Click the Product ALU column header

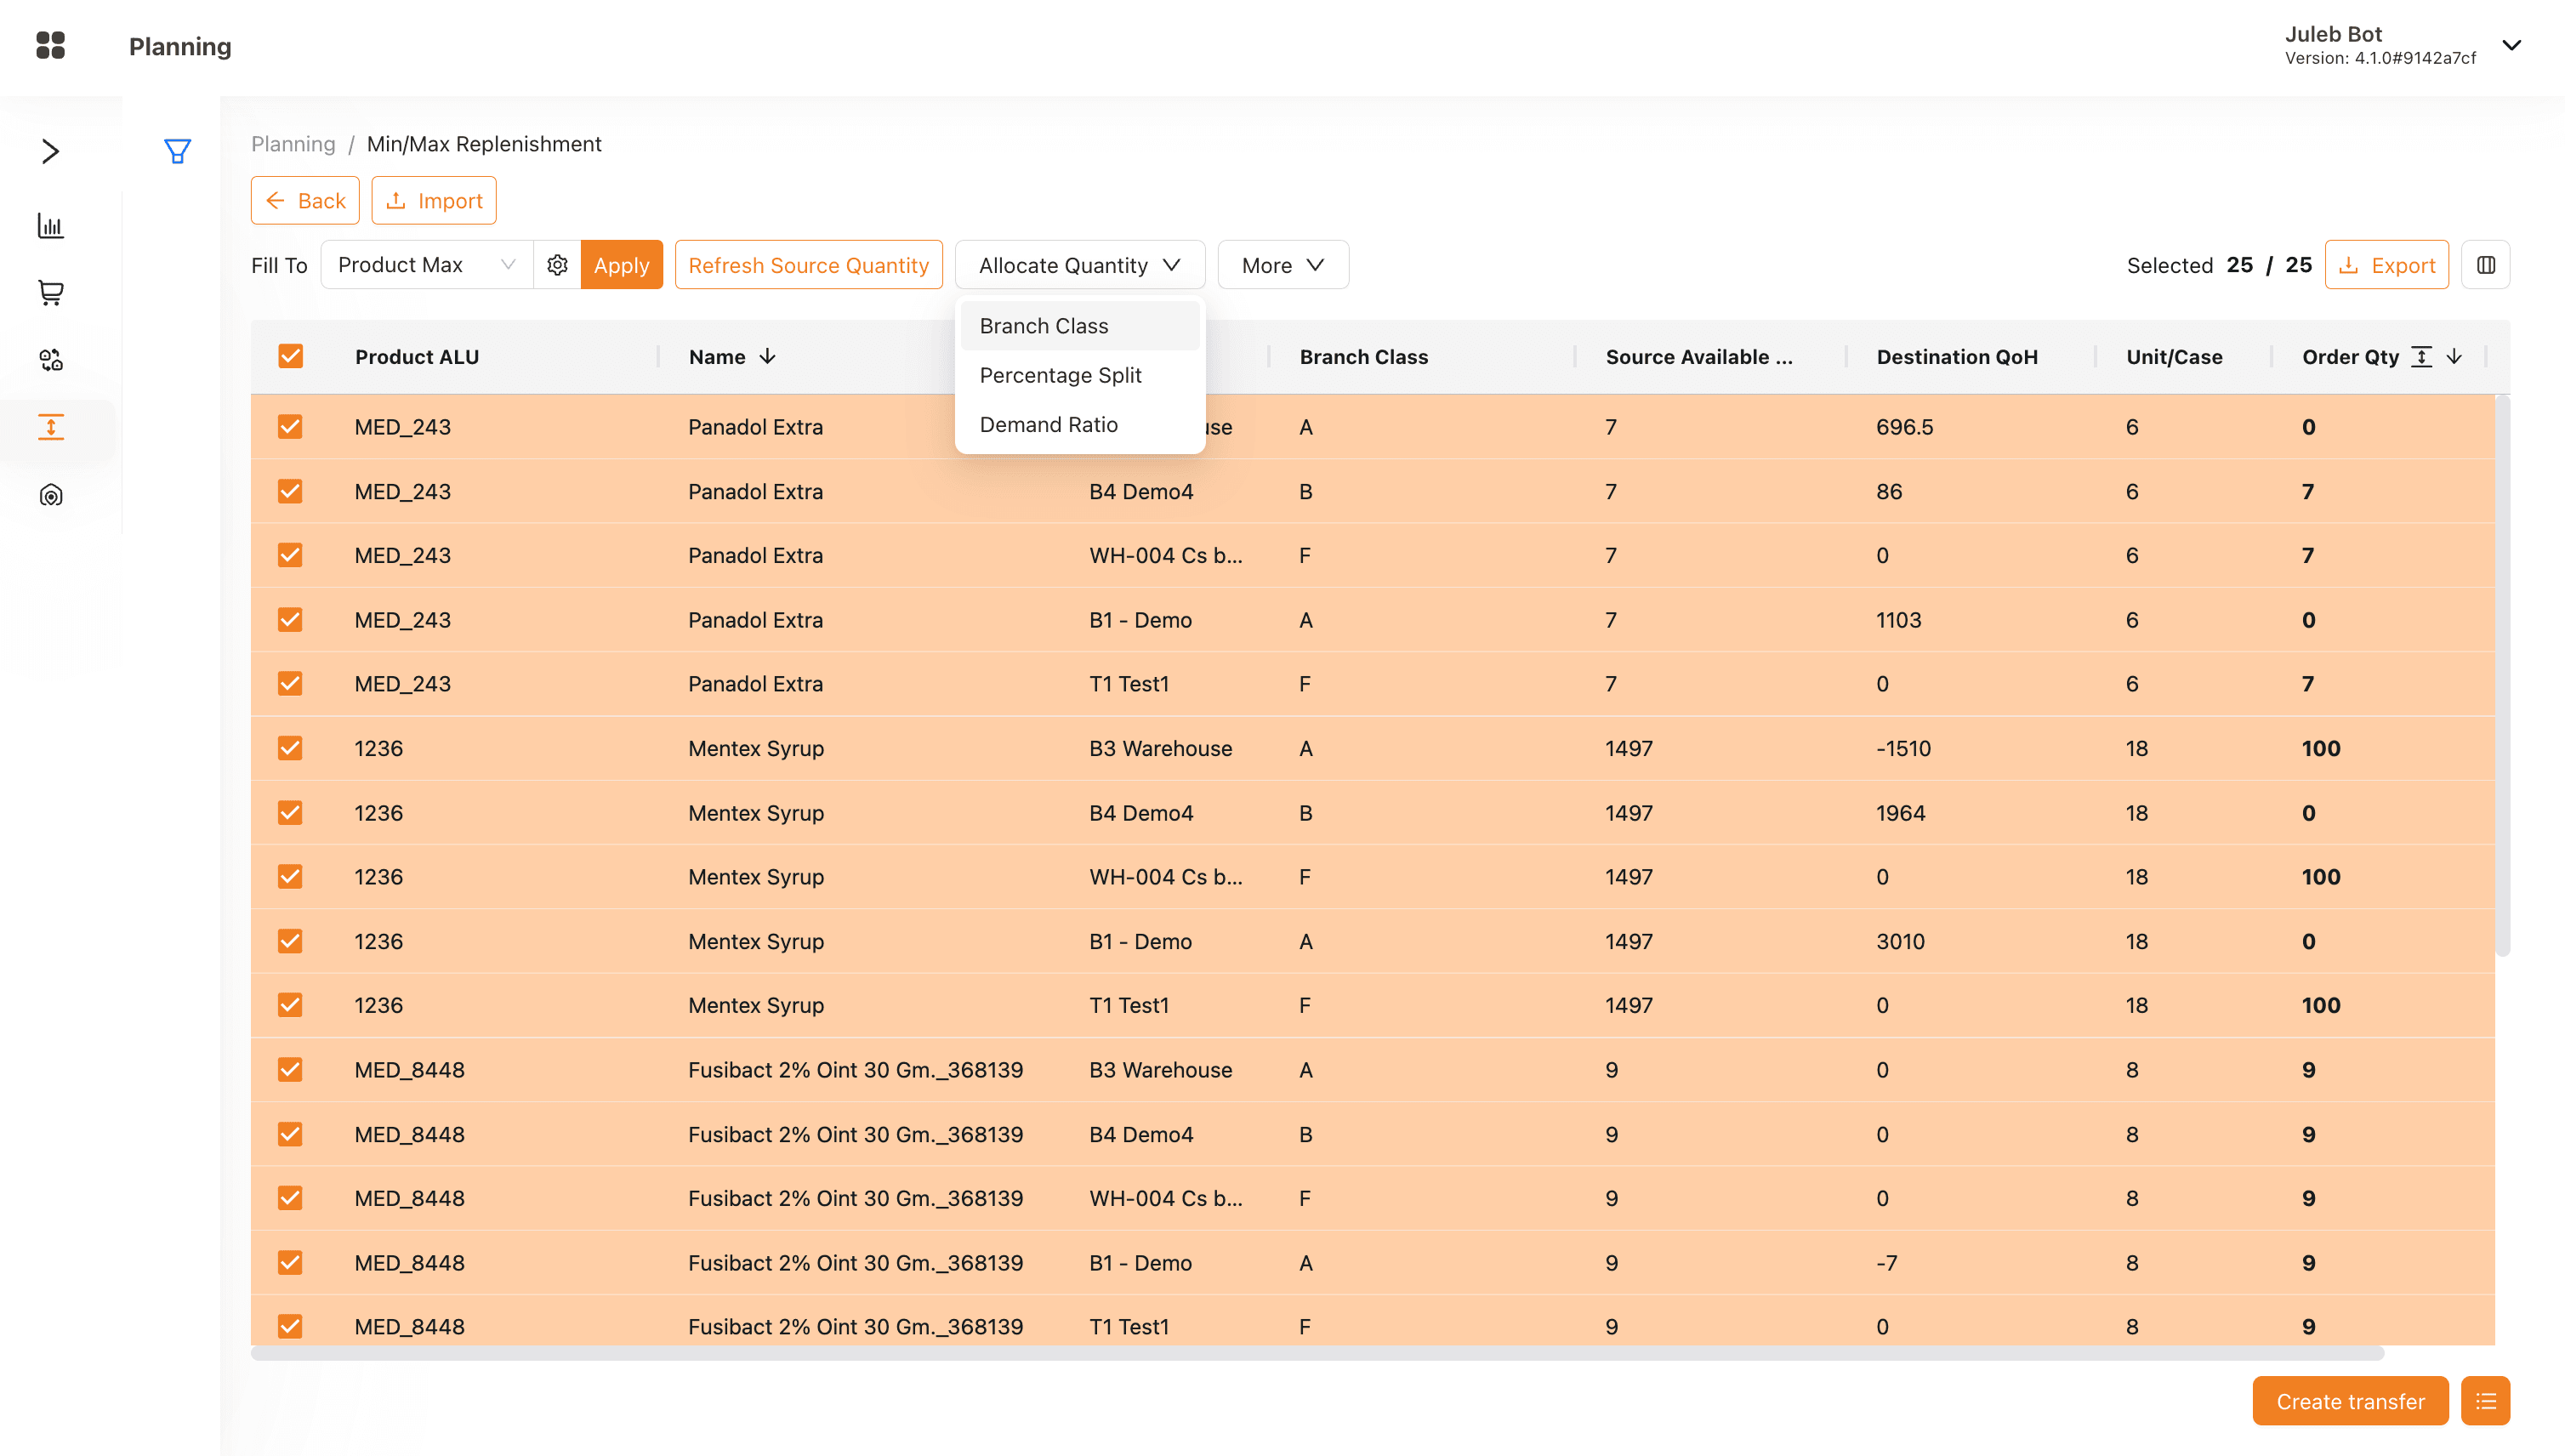coord(417,357)
